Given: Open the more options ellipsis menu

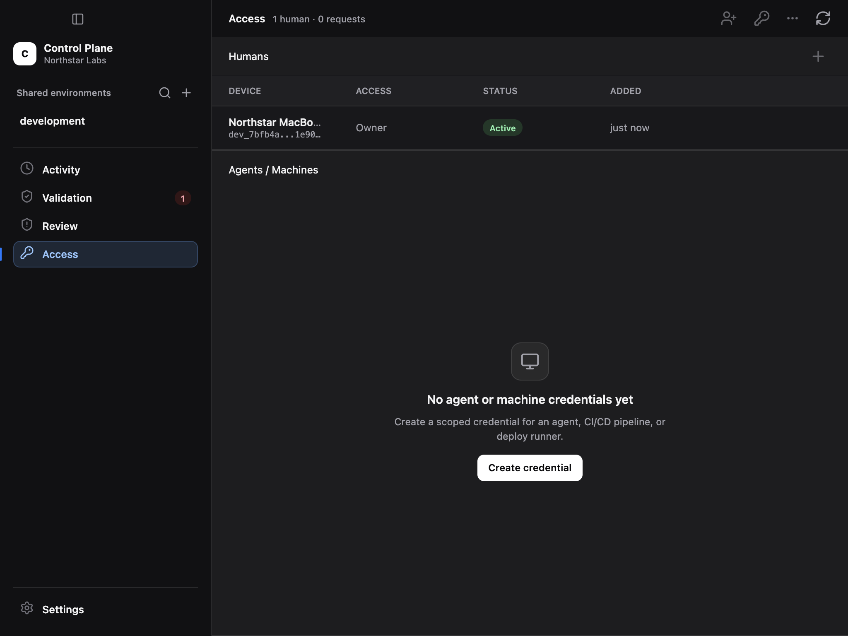Looking at the screenshot, I should [x=793, y=19].
